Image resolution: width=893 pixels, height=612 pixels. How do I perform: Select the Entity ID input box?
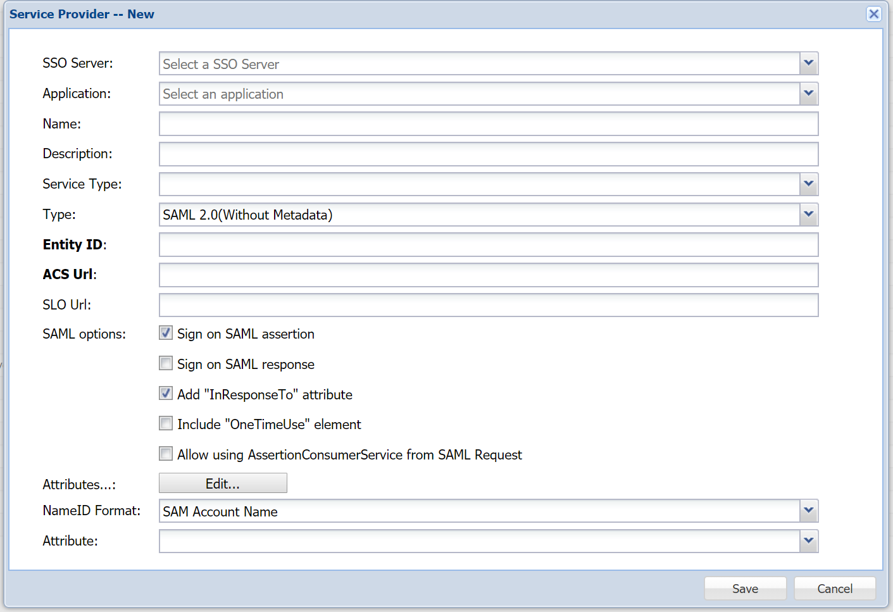pos(488,245)
